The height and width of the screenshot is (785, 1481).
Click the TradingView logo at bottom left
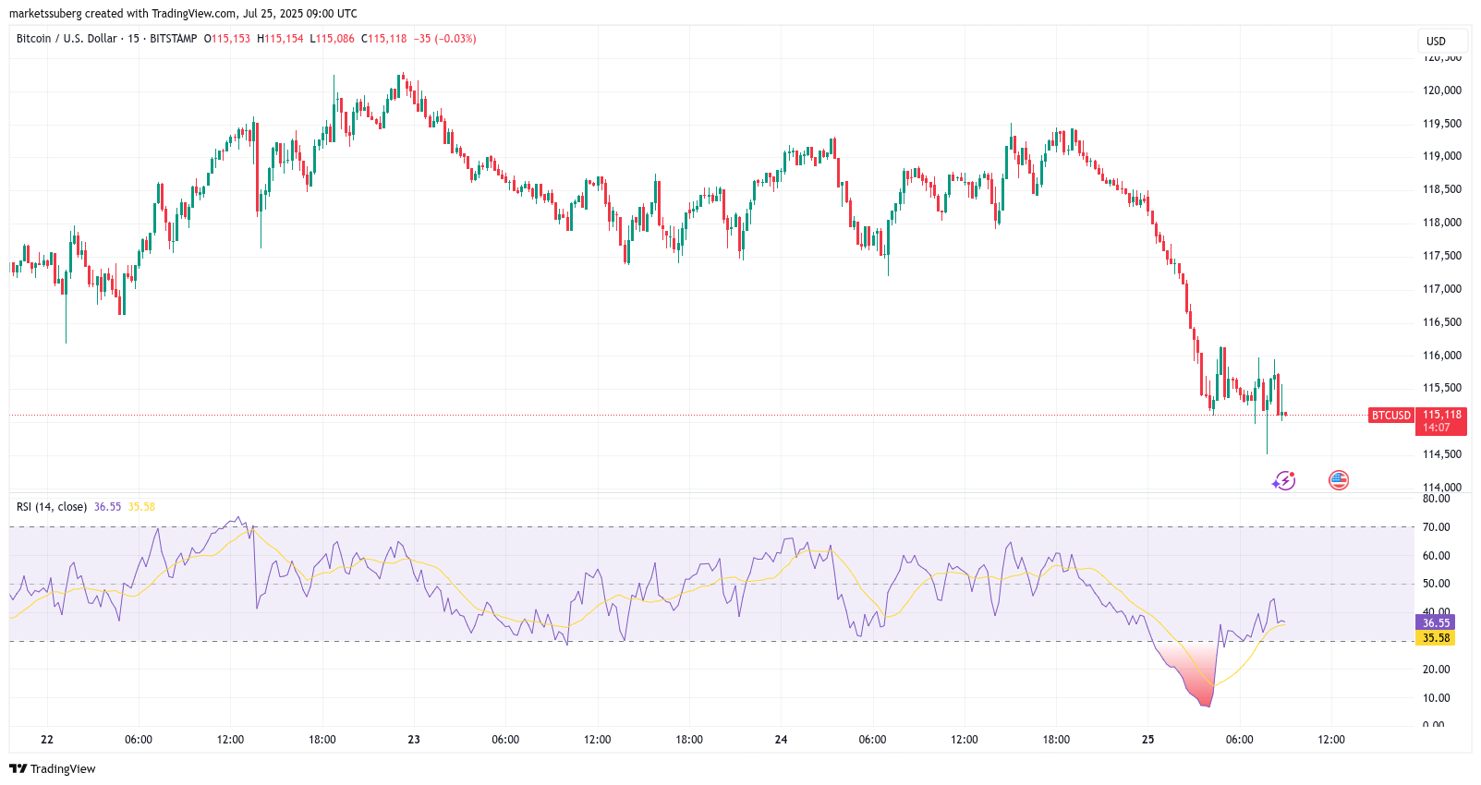coord(18,768)
